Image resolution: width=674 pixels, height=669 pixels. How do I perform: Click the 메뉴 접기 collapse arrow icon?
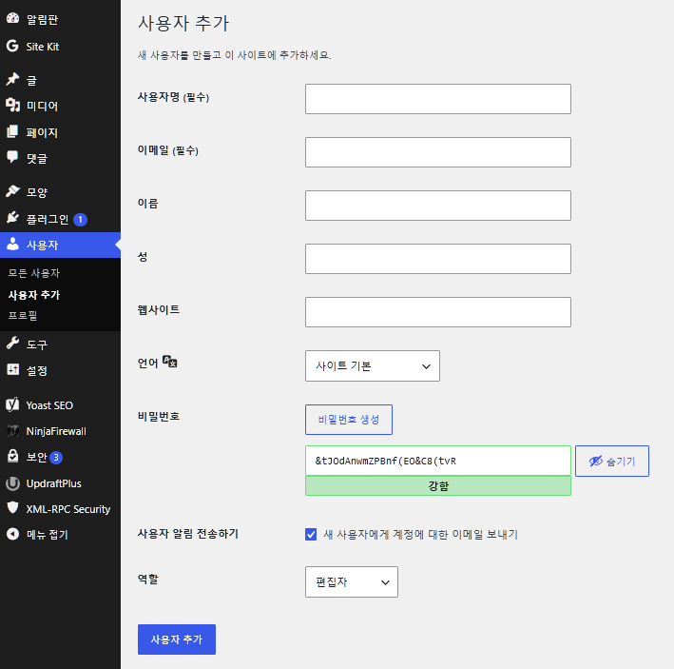[x=13, y=534]
